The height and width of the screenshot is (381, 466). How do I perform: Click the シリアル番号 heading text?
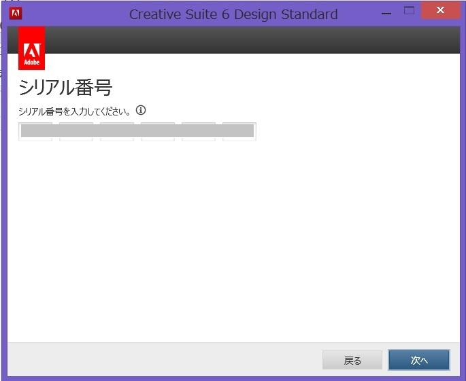tap(65, 88)
